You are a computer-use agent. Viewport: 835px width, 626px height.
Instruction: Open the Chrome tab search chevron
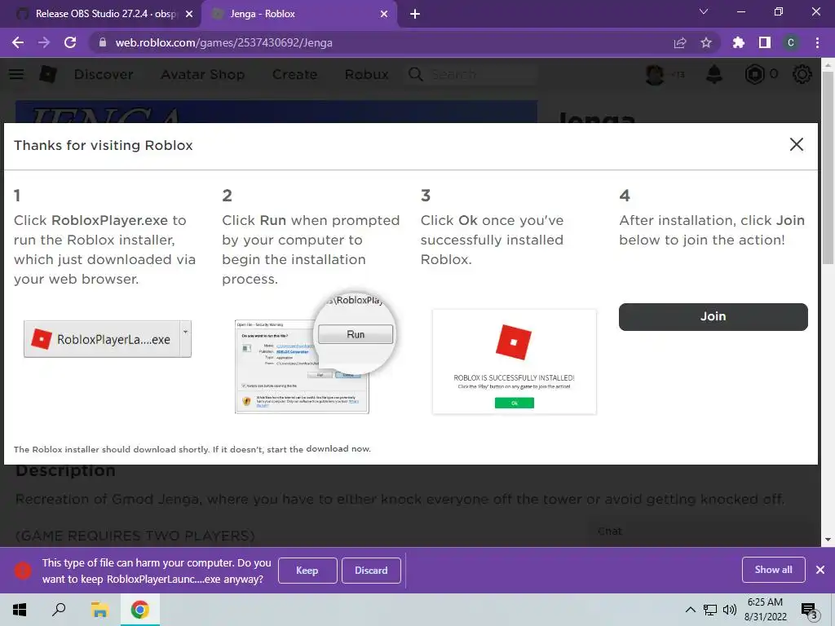point(704,11)
